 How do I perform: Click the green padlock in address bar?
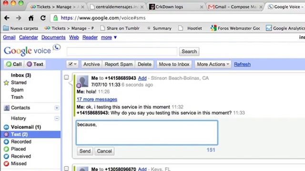[x=55, y=18]
